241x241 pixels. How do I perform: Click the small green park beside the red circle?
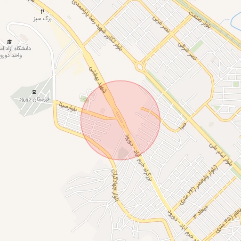point(83,99)
